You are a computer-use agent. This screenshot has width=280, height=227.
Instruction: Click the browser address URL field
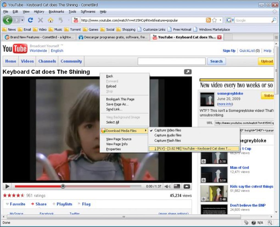[143, 20]
